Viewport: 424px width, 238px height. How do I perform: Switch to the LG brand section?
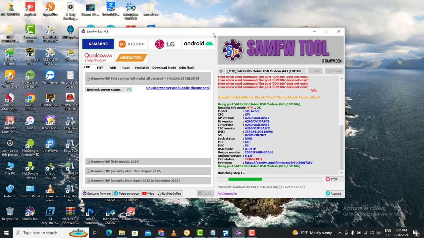pyautogui.click(x=165, y=43)
